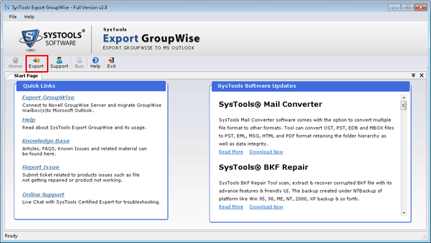The width and height of the screenshot is (431, 243).
Task: Click the updates panel scrollbar thumb
Action: [403, 105]
